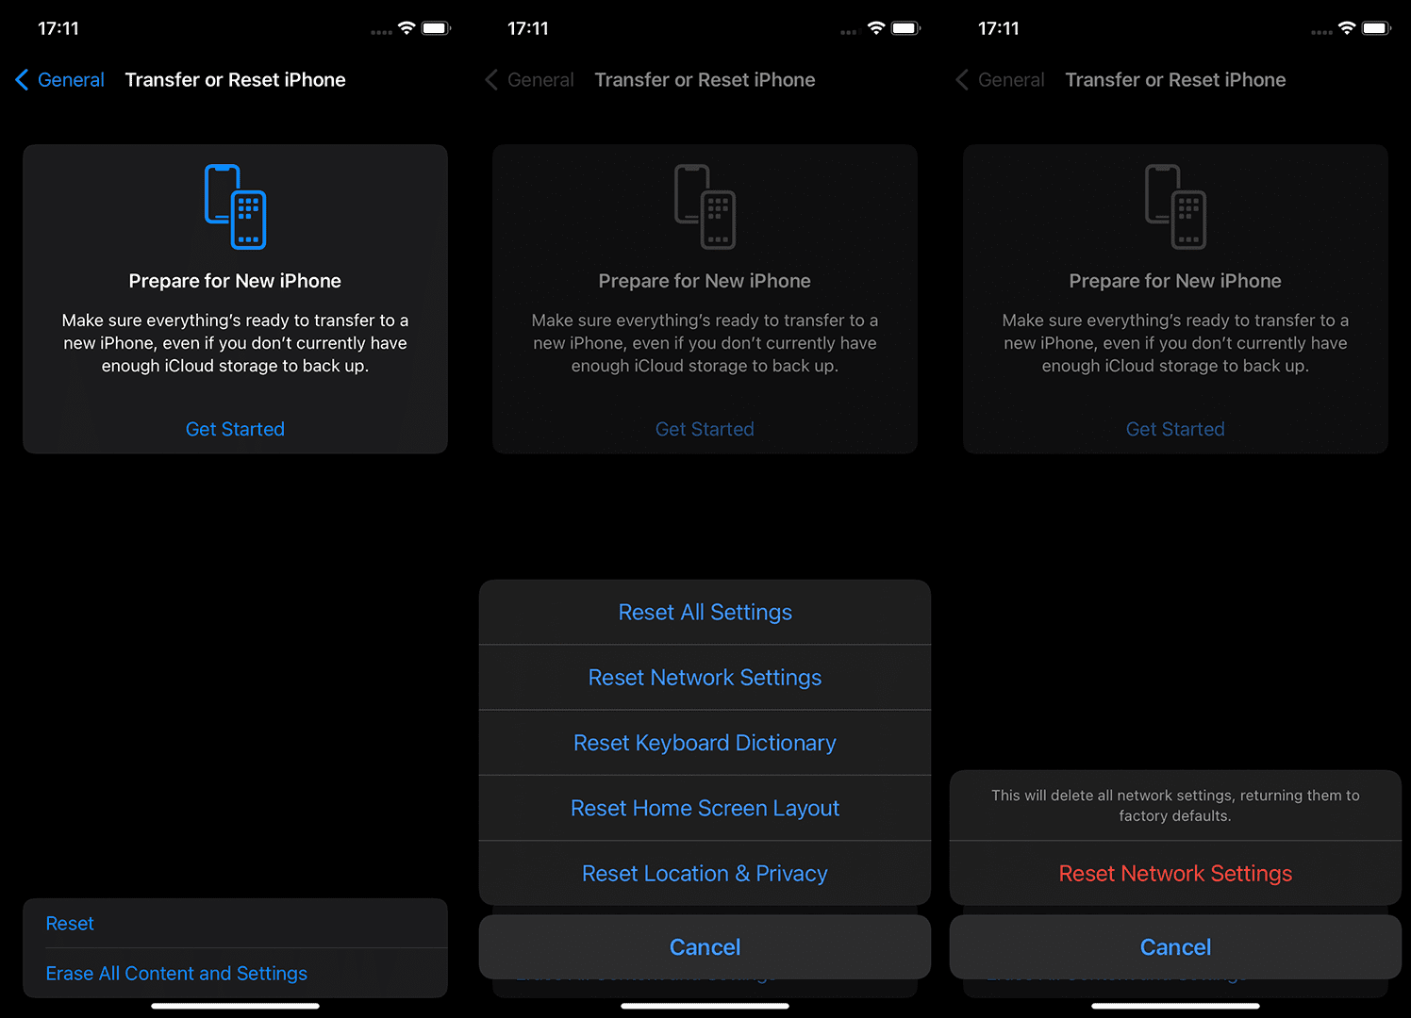
Task: Tap the Transfer or Reset iPhone title, left screen
Action: click(236, 80)
